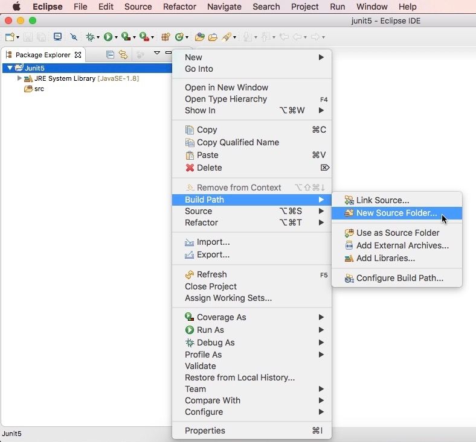Click the Package Explorer tab icon
The image size is (476, 442).
click(x=9, y=55)
